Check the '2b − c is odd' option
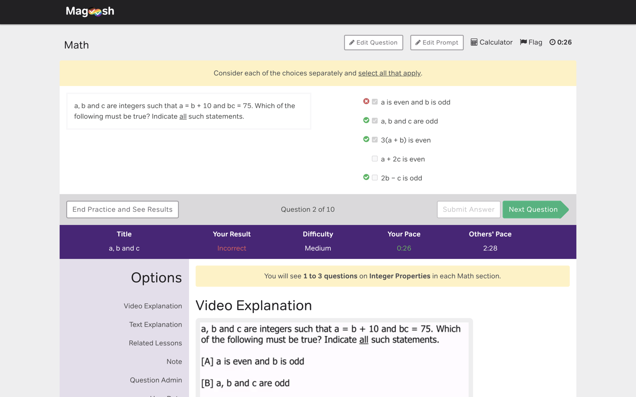The image size is (636, 397). [375, 177]
